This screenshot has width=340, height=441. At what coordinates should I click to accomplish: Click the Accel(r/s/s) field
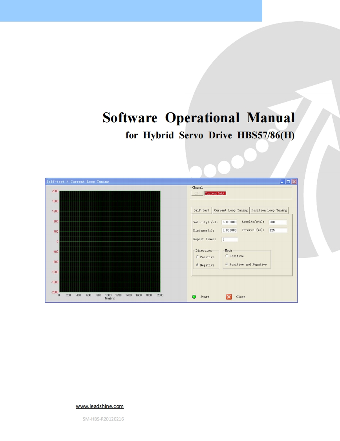tap(278, 222)
